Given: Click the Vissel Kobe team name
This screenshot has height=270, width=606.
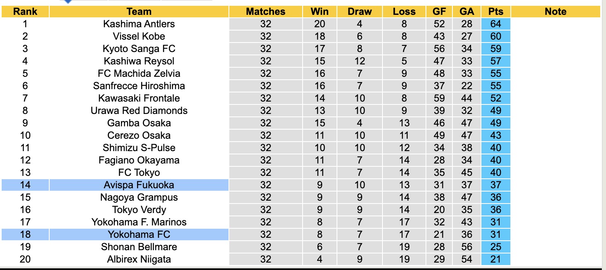Looking at the screenshot, I should (139, 36).
